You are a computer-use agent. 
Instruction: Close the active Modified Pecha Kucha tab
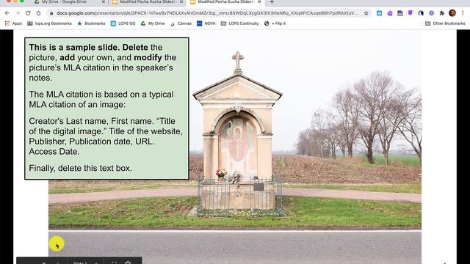coord(259,2)
